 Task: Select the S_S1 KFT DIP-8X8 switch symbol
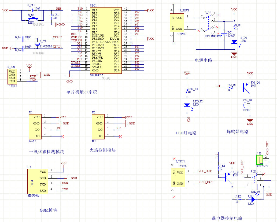(x=208, y=24)
